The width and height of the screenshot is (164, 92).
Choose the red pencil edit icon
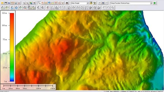tap(48, 8)
